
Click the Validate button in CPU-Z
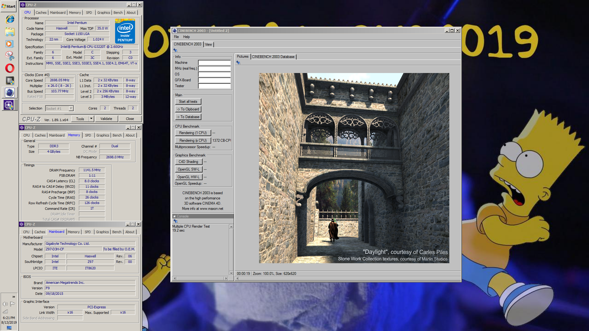(106, 119)
